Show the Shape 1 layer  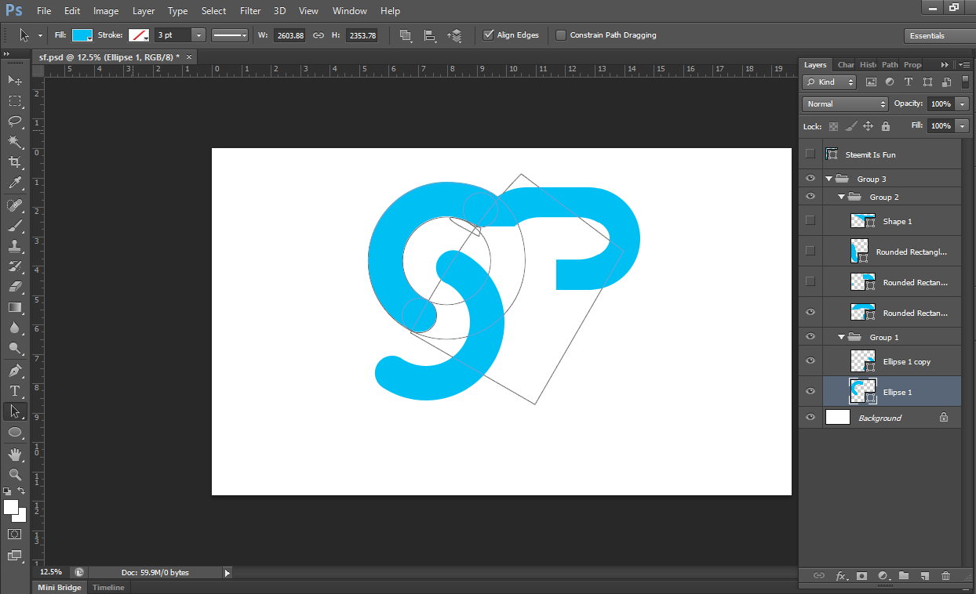click(x=810, y=220)
